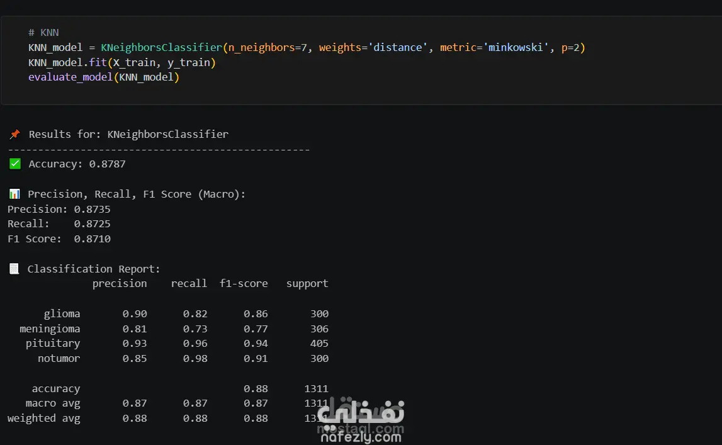Click the 'recall' column header
722x445 pixels.
[189, 283]
